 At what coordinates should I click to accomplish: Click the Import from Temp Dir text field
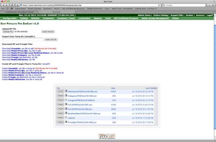click(x=23, y=40)
